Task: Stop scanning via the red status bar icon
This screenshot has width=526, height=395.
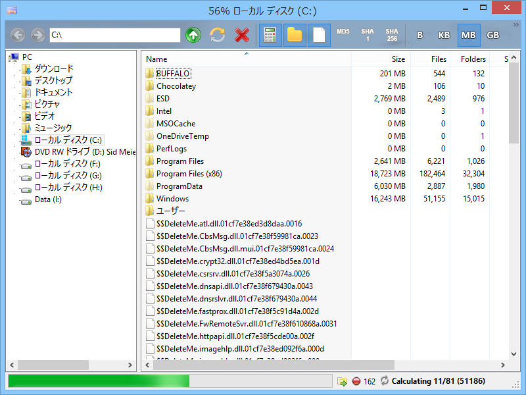Action: point(356,381)
